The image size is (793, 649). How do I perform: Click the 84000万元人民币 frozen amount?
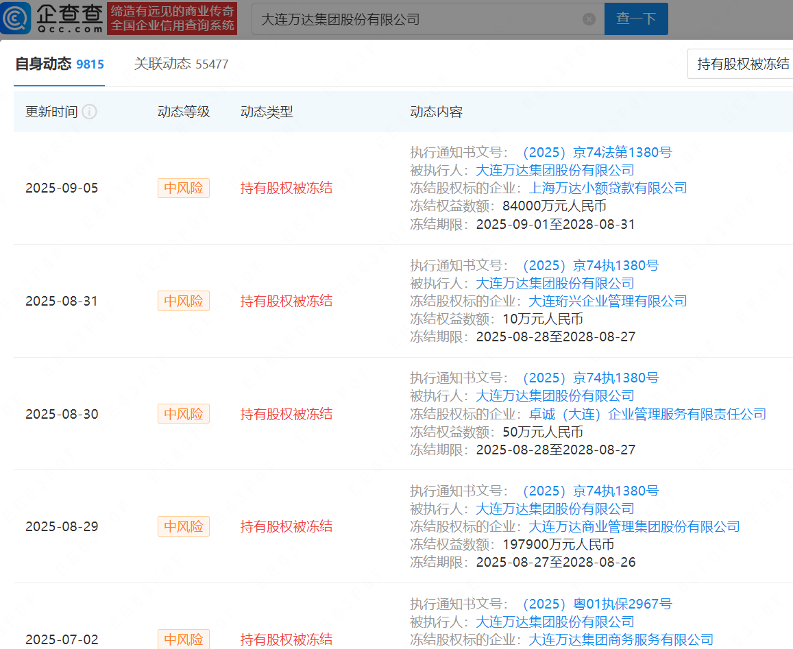point(554,206)
